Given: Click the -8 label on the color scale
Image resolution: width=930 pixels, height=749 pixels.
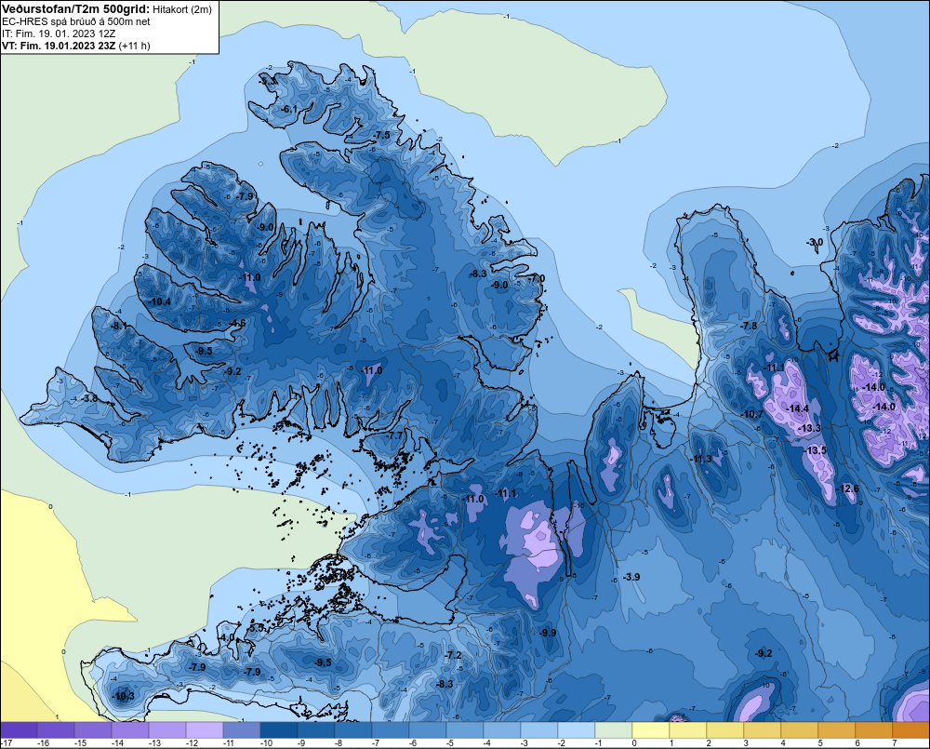Looking at the screenshot, I should pos(339,743).
